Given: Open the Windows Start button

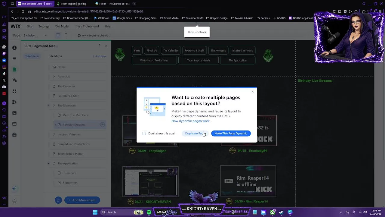Looking at the screenshot, I should (x=95, y=212).
